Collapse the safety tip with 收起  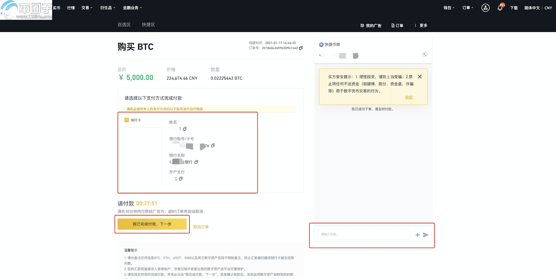409,97
